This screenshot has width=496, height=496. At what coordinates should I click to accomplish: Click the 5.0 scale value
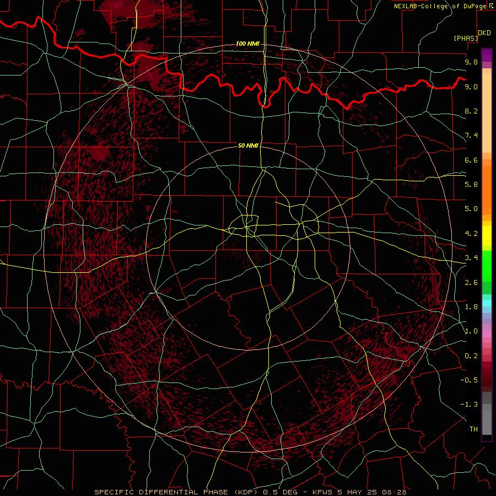coord(471,209)
